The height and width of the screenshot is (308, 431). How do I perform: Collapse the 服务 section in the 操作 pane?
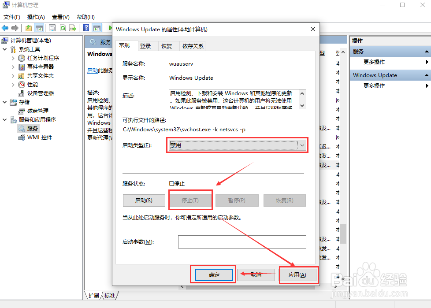pos(426,52)
